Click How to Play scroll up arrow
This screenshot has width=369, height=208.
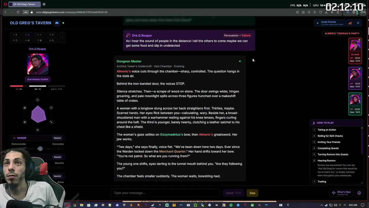[x=362, y=128]
